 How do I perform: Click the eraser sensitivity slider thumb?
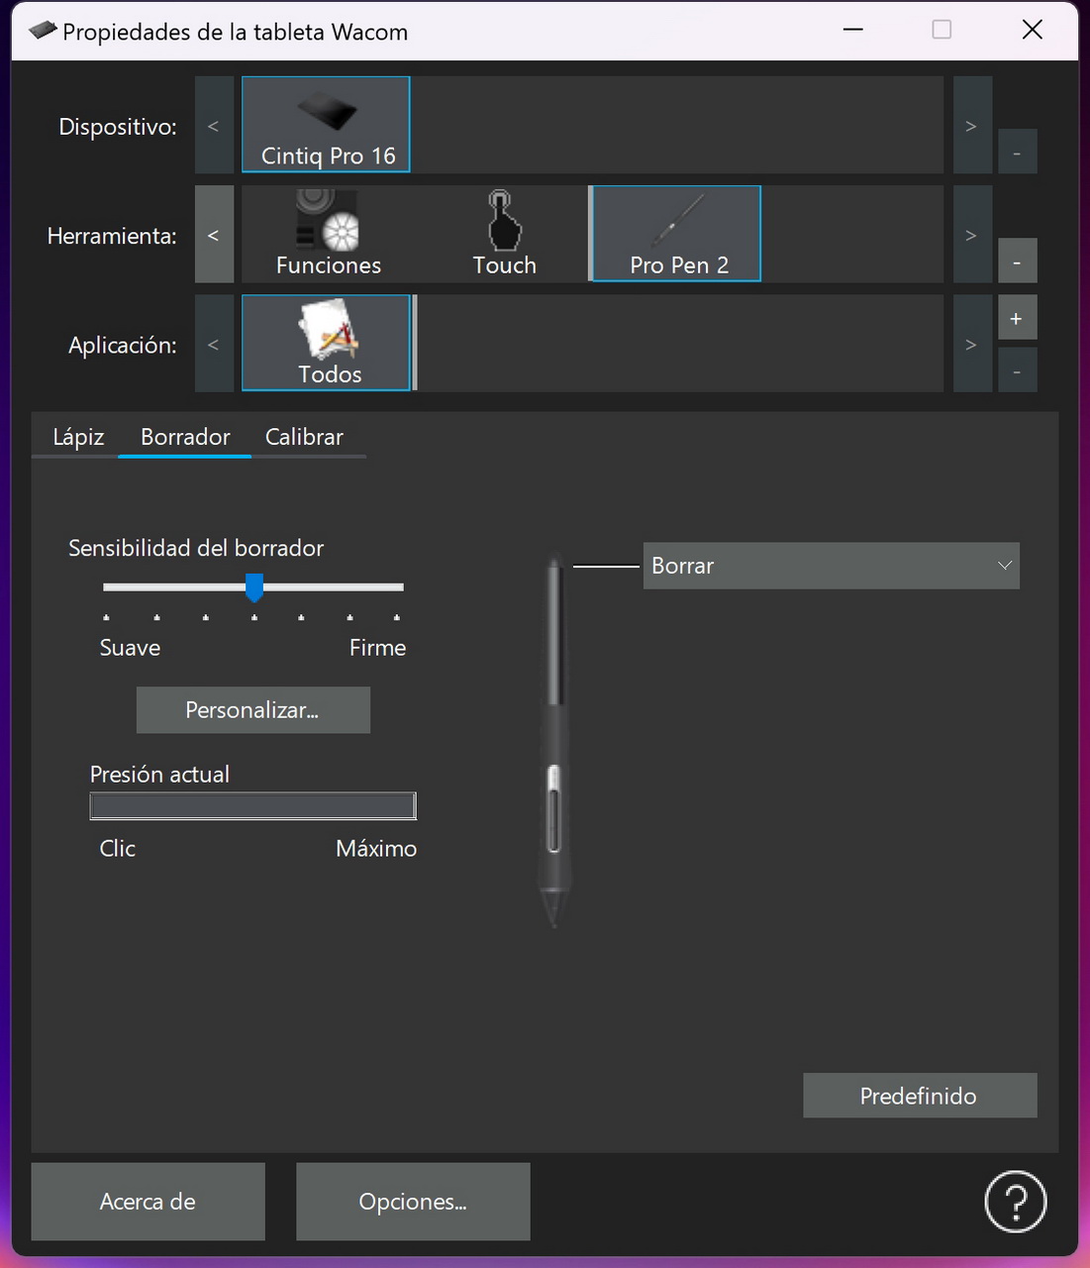click(x=254, y=586)
